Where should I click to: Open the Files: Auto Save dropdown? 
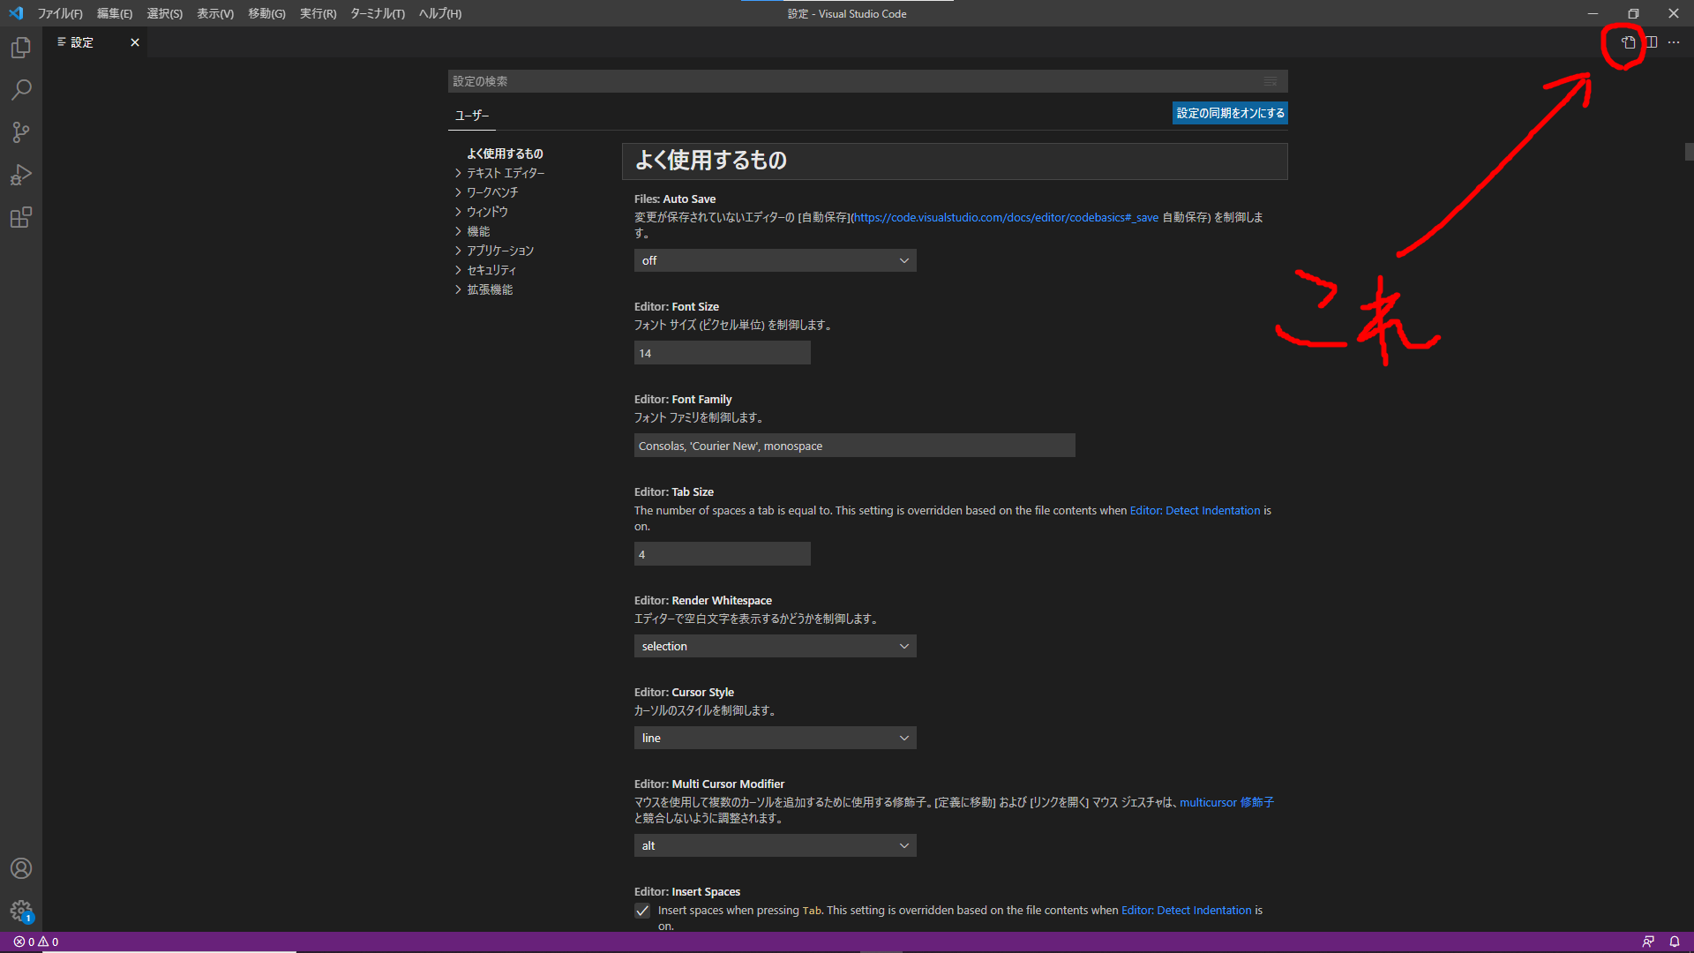[x=775, y=260]
